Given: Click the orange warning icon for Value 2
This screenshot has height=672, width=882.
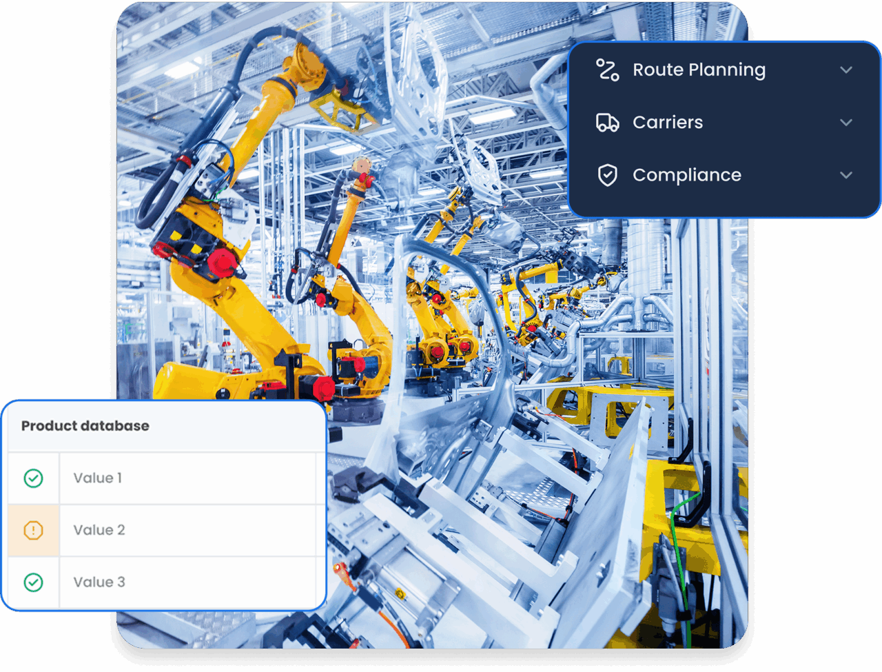Looking at the screenshot, I should click(32, 530).
